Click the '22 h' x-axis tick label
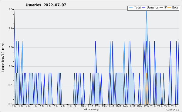Image resolution: width=182 pixels, height=112 pixels. 167,106
